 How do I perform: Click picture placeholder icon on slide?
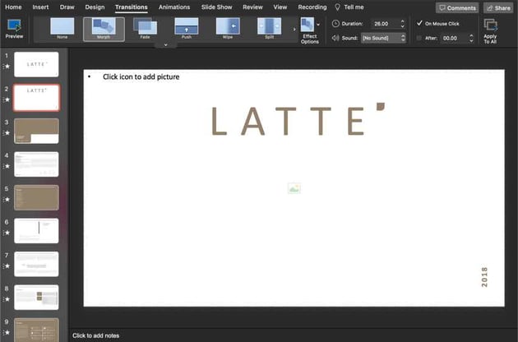294,189
